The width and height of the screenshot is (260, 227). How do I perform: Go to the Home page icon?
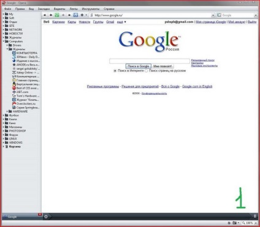75,15
